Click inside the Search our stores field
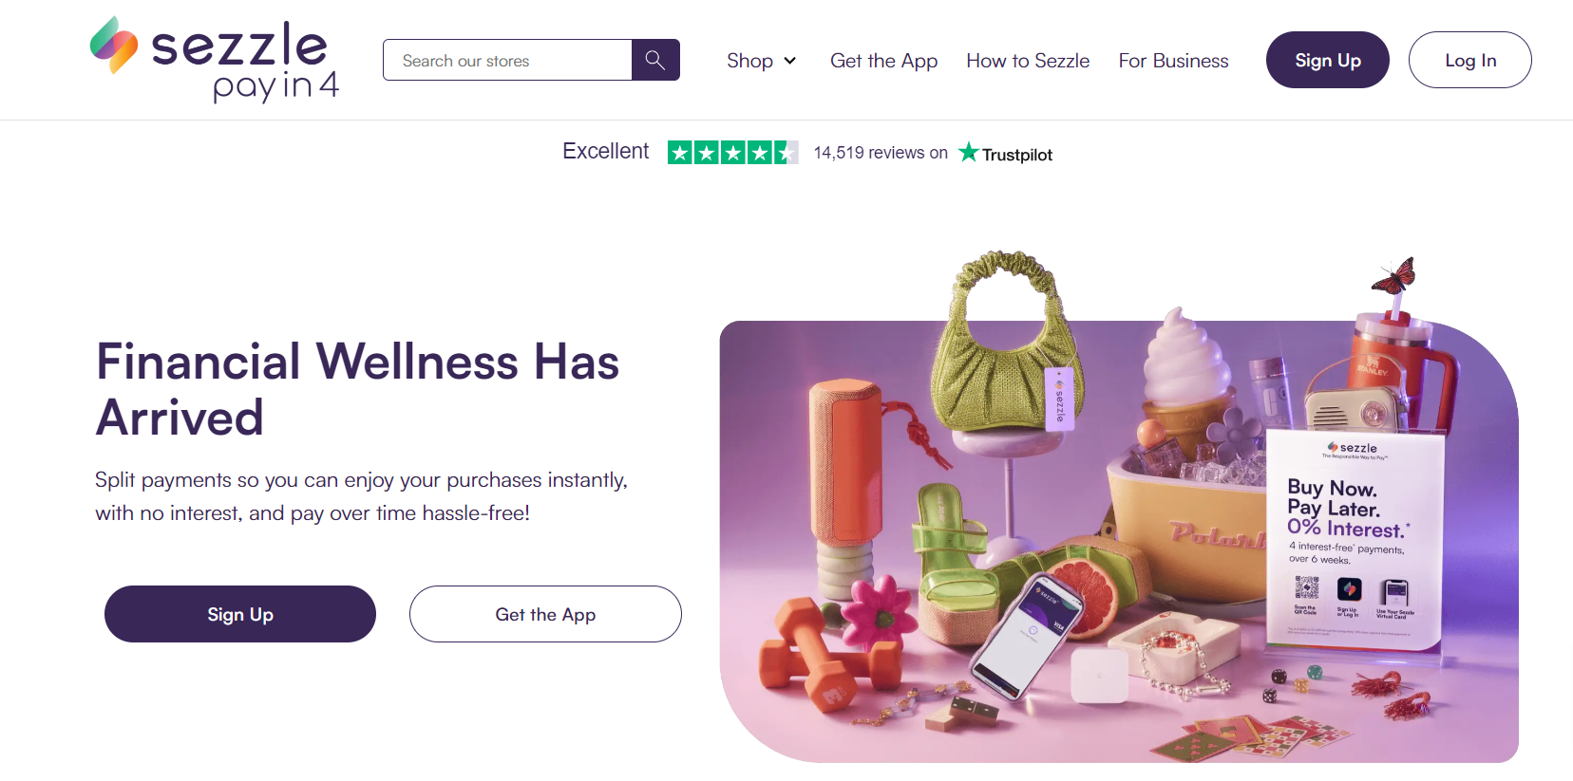 pos(506,59)
